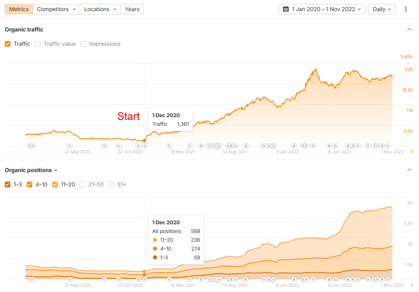Click the 'a' marker above 6 Jun 2022, positions chart
The width and height of the screenshot is (419, 292).
(x=329, y=279)
